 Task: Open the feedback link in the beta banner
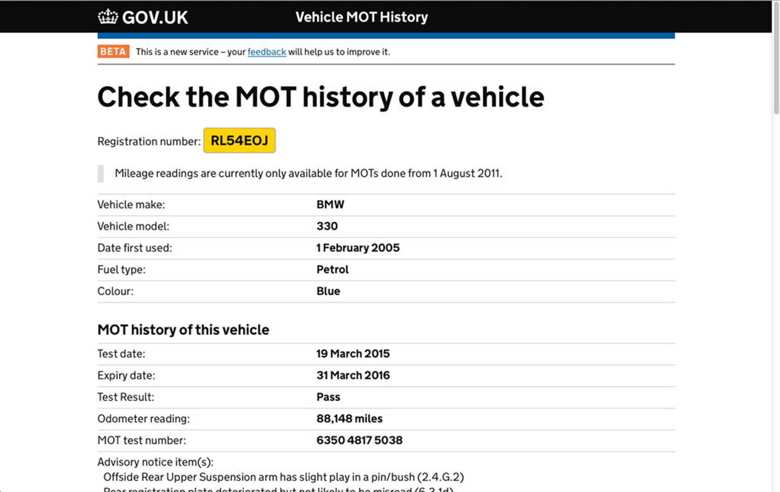click(x=266, y=52)
